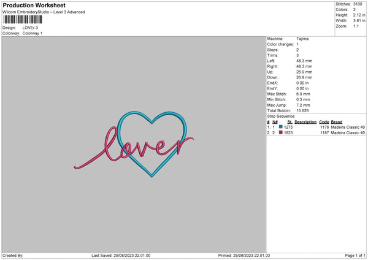Click the 'Trims:' label

pos(273,55)
